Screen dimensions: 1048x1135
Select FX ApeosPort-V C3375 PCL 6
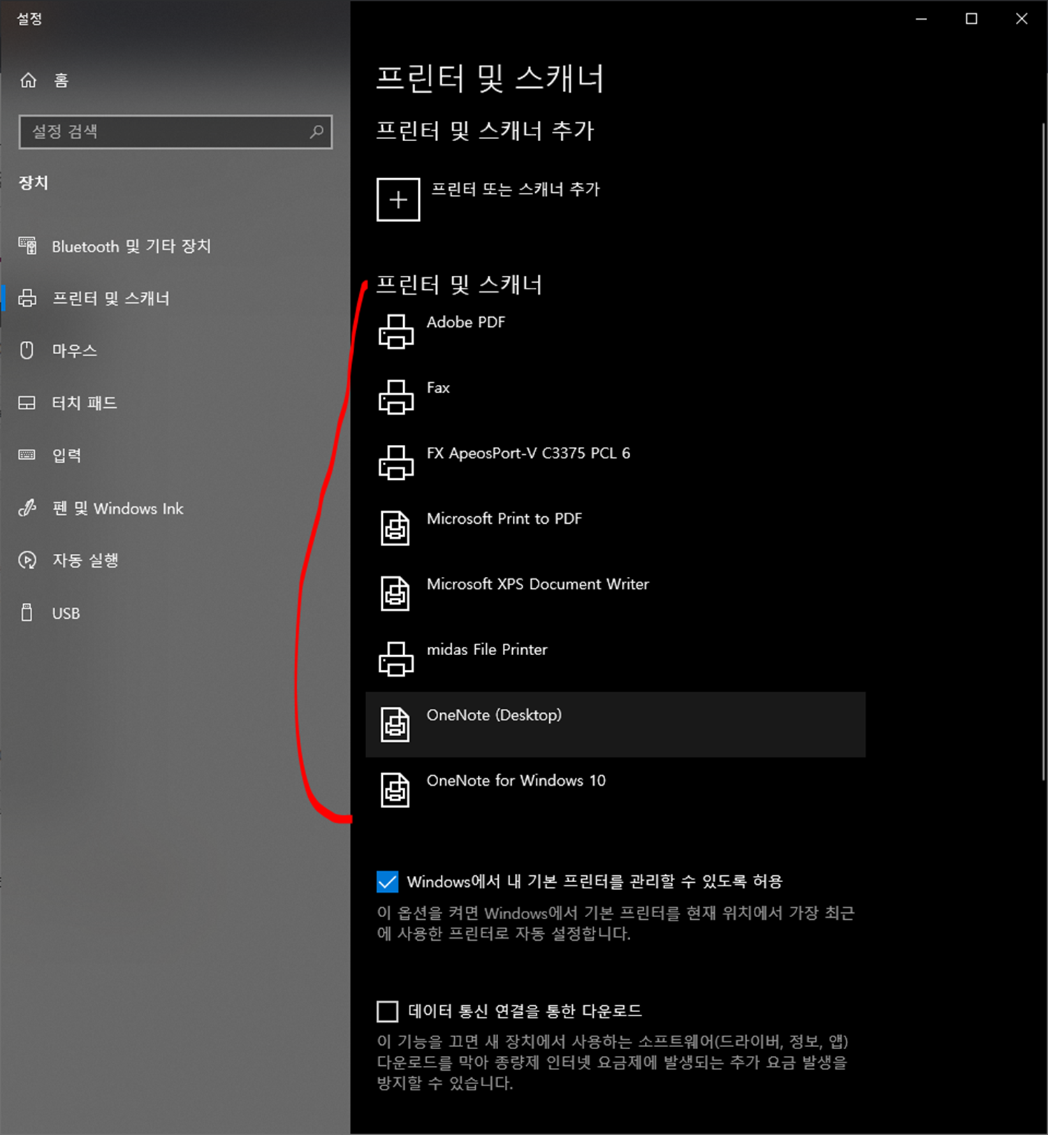616,463
